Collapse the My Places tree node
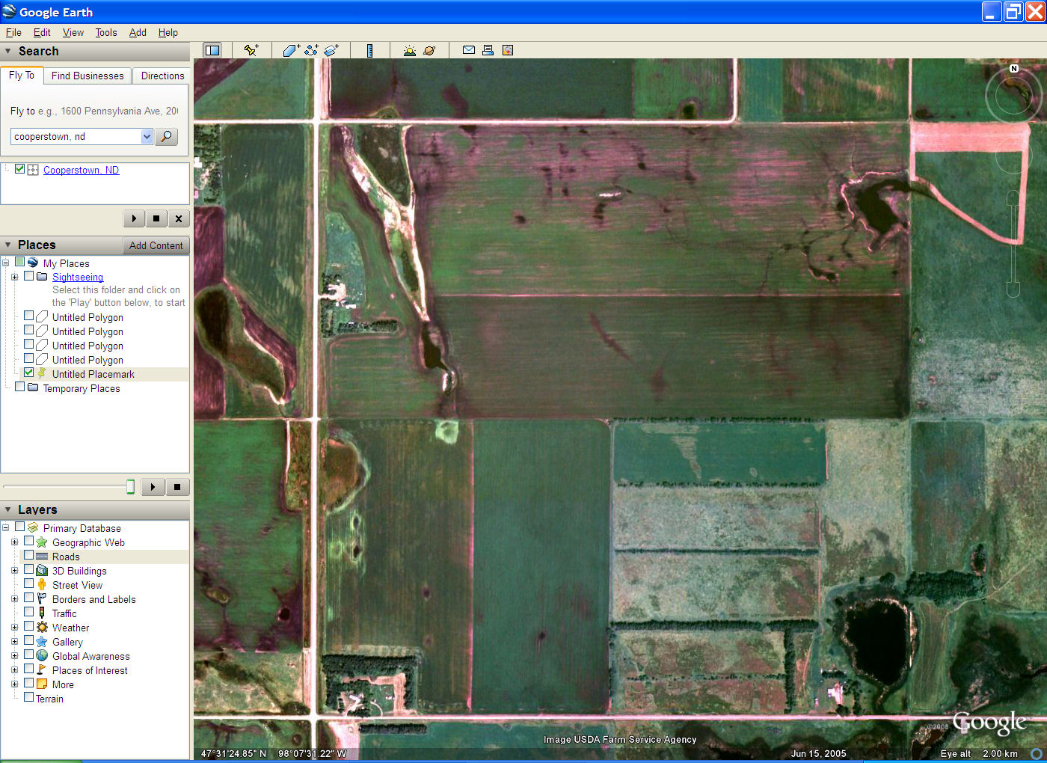 pyautogui.click(x=5, y=263)
